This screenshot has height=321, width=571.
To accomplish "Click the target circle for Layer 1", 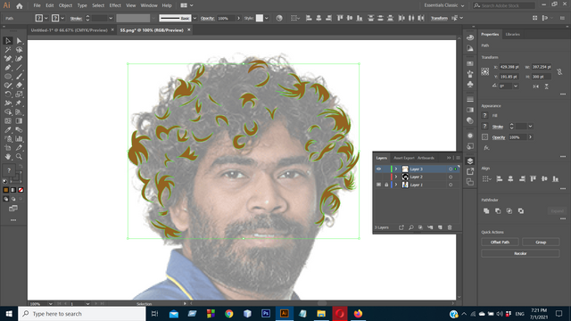I will click(x=451, y=185).
